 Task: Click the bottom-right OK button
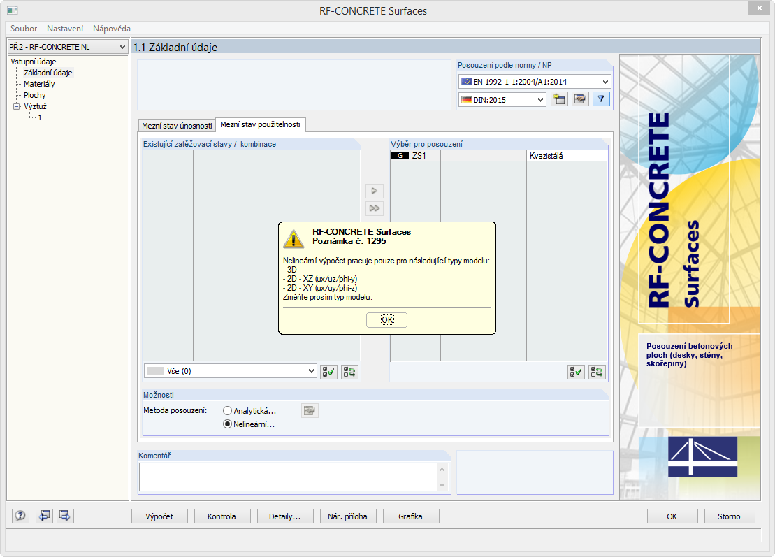672,516
